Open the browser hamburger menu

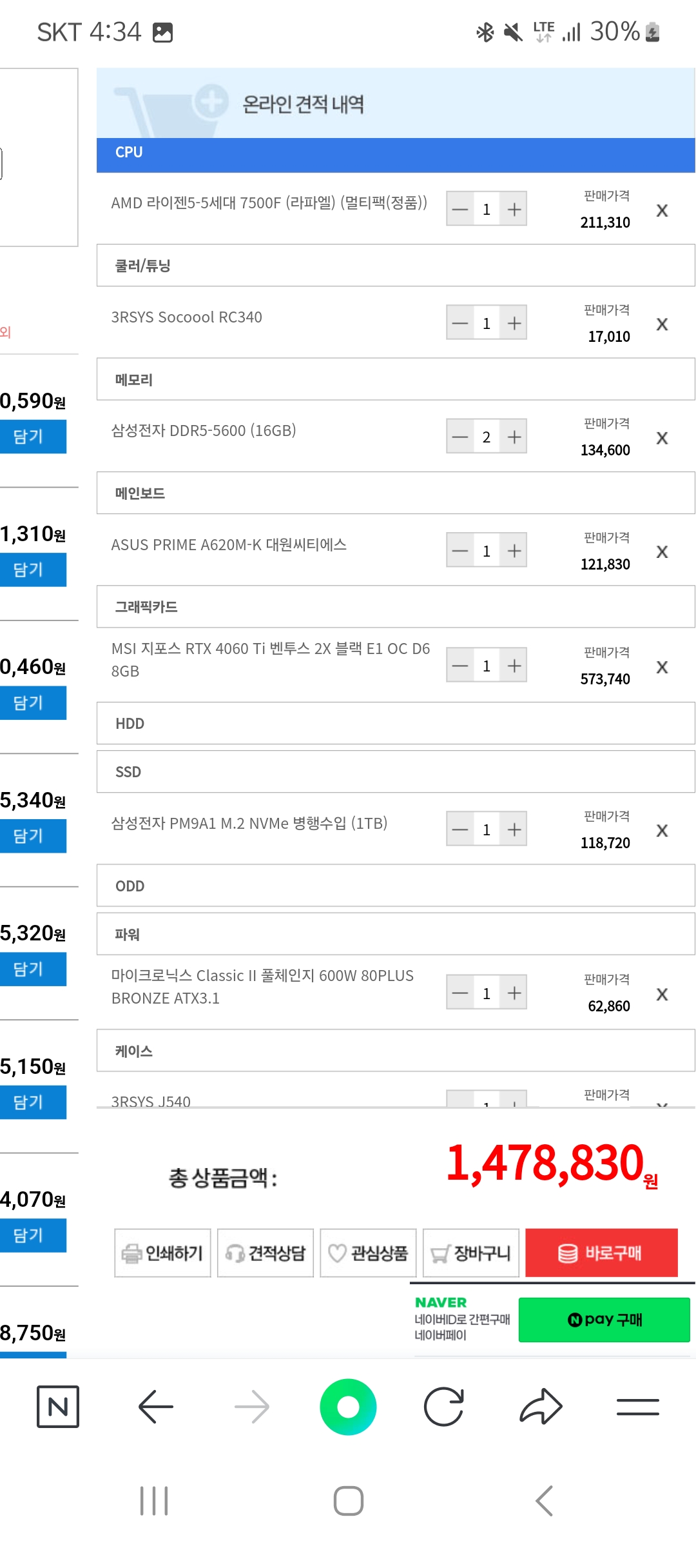tap(637, 1406)
